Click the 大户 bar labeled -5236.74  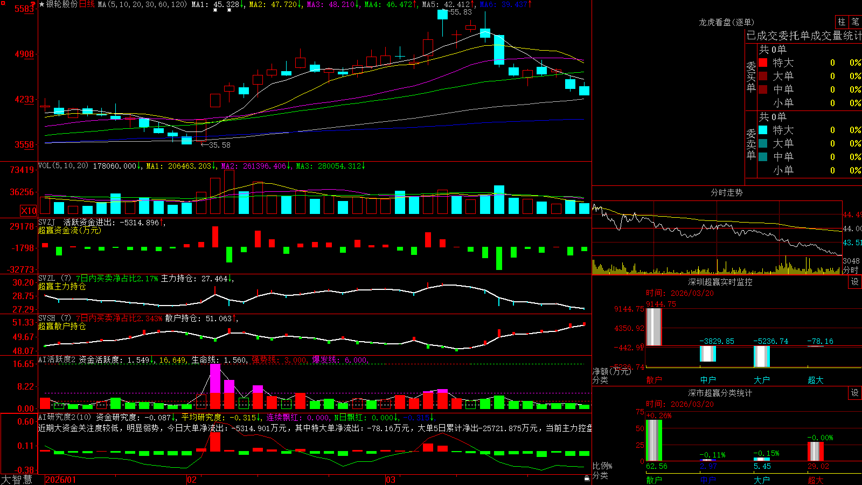(x=762, y=356)
